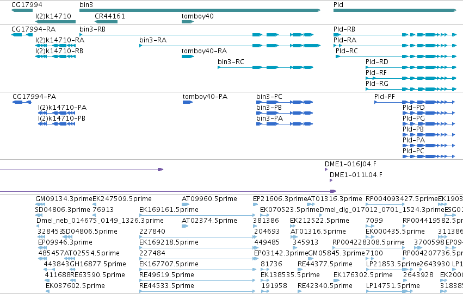Screen dimensions: 463x294
Task: Click the l(2)k14710 gene label
Action: pyautogui.click(x=53, y=16)
